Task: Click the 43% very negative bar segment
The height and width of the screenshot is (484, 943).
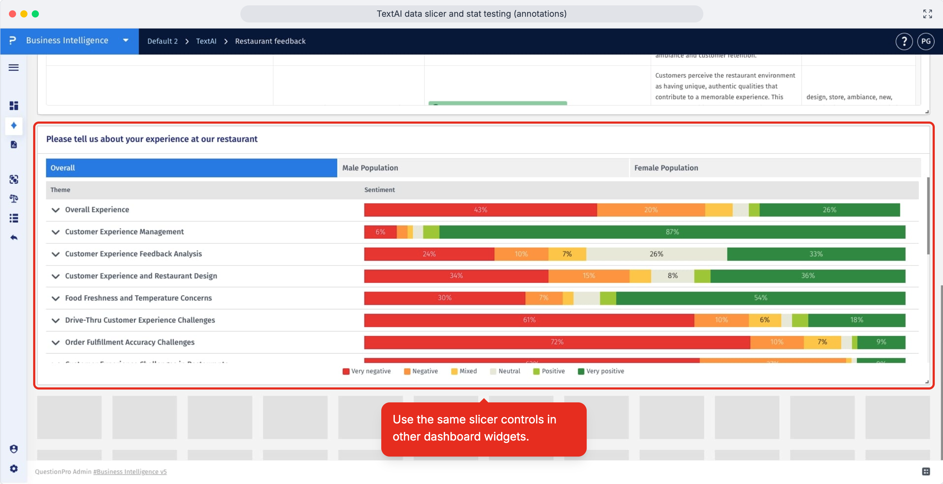Action: (x=480, y=210)
